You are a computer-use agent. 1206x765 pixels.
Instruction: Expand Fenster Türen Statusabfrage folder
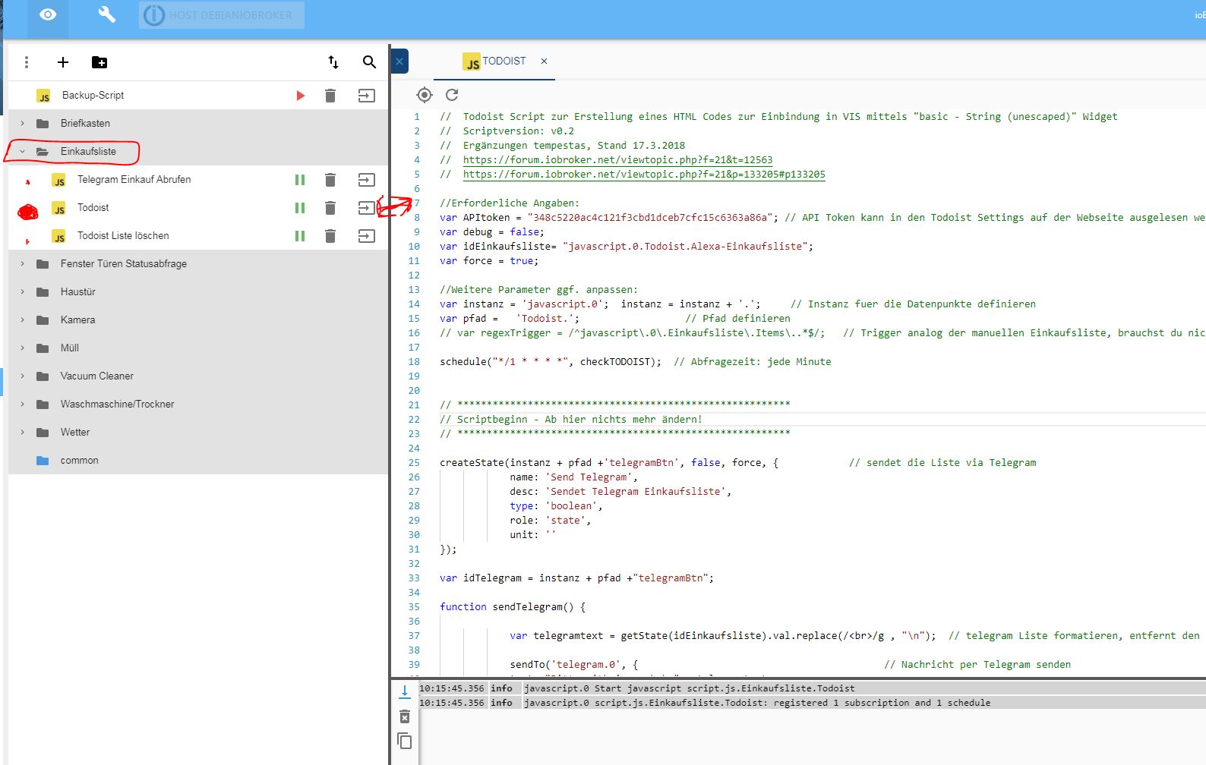[22, 263]
